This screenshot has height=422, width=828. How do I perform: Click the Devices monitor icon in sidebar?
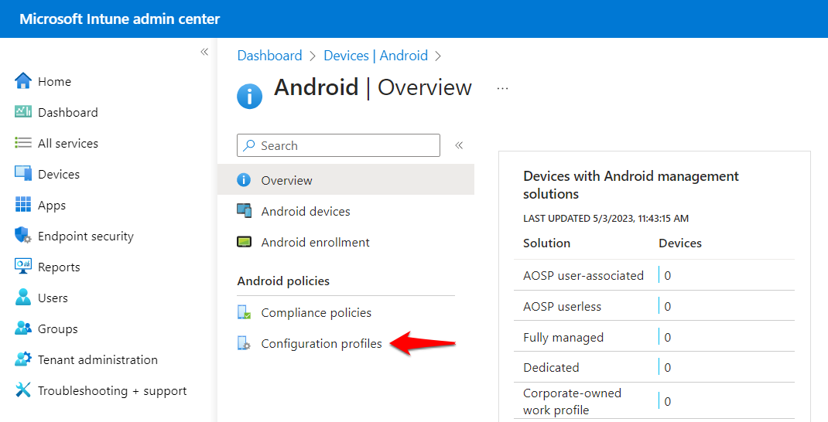[23, 174]
